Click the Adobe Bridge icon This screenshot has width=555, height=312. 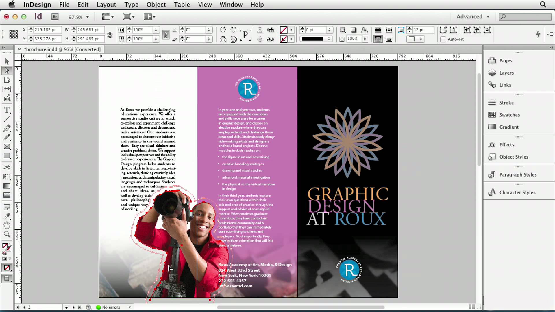tap(55, 17)
